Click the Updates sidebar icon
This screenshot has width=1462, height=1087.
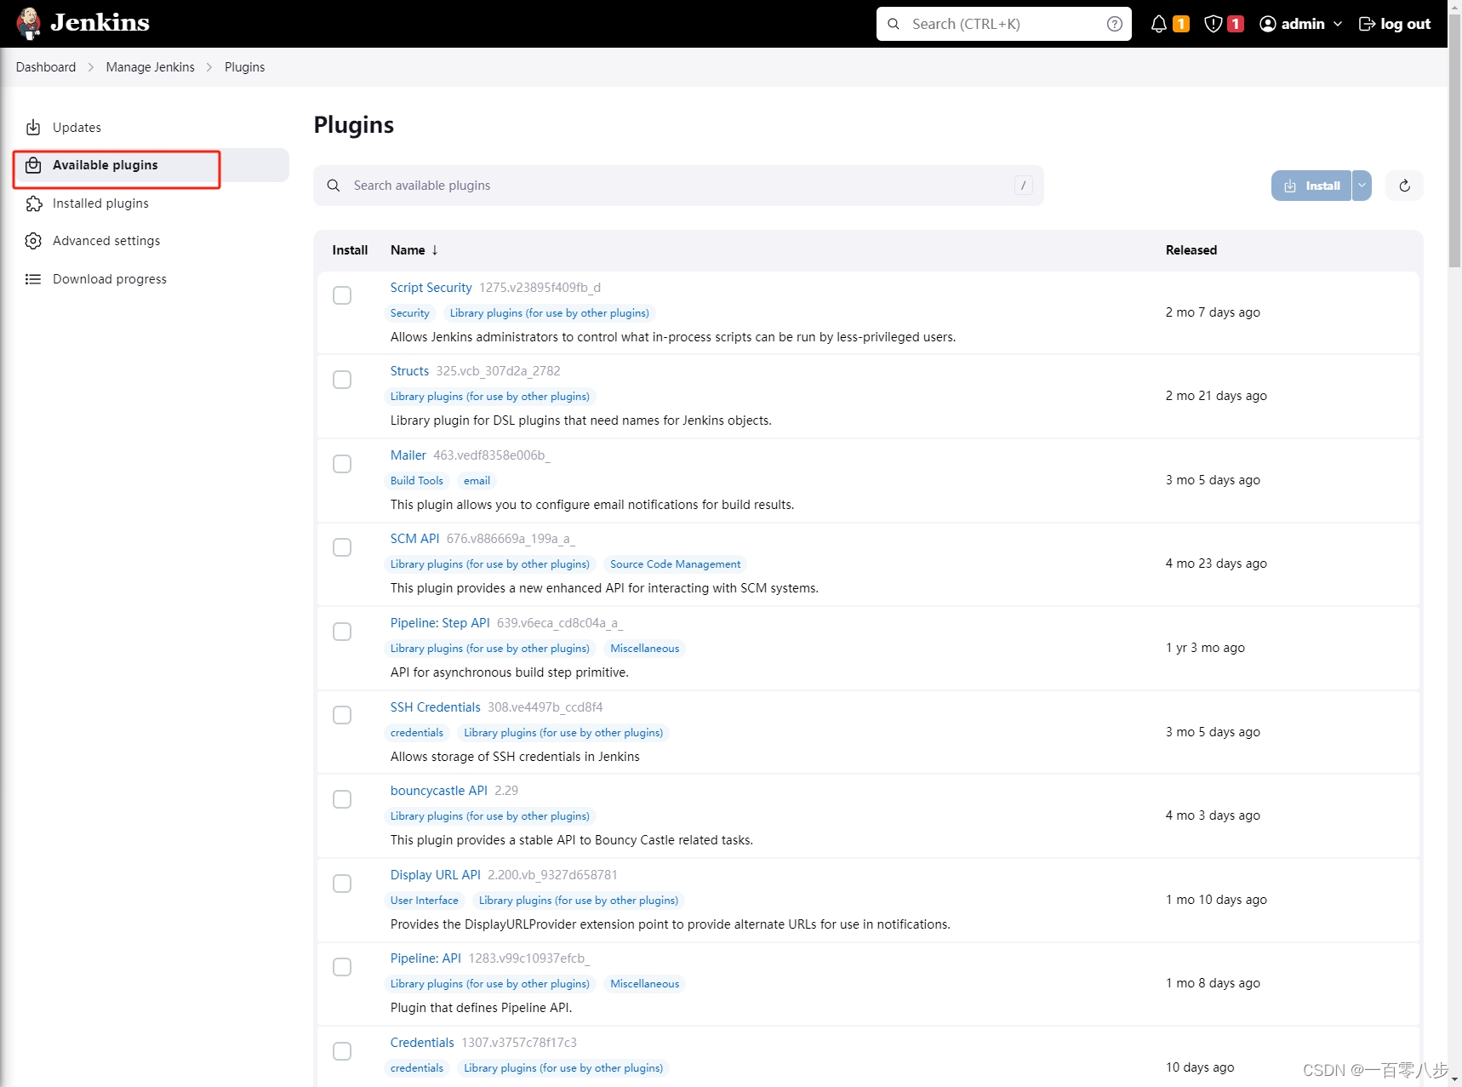pos(33,127)
